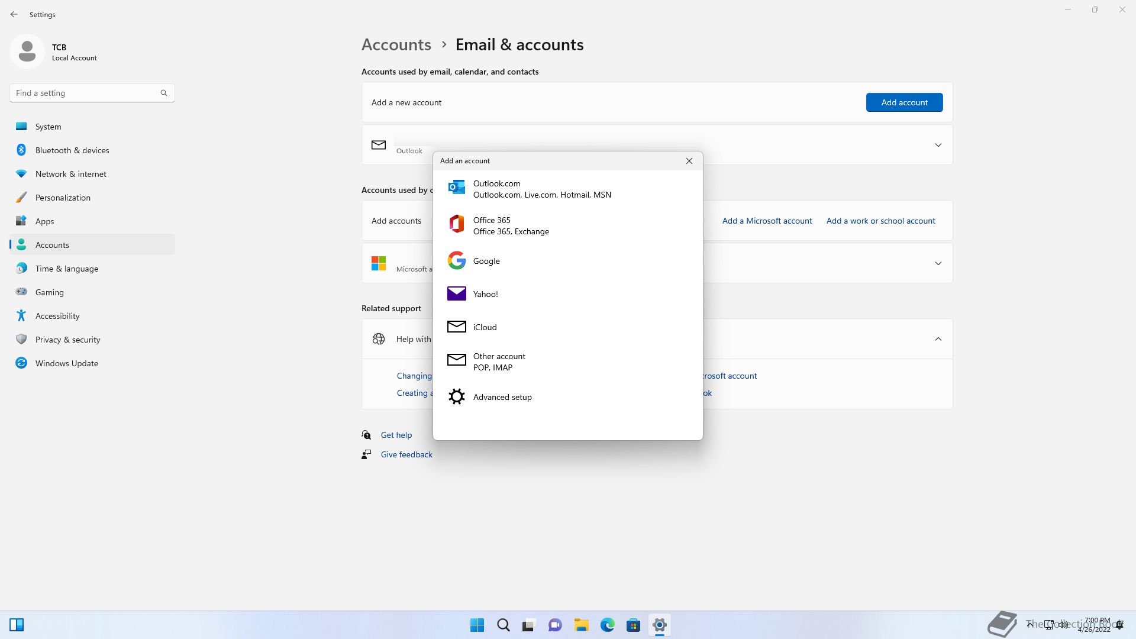The image size is (1136, 639).
Task: Pick the Google logo in account list
Action: (456, 260)
